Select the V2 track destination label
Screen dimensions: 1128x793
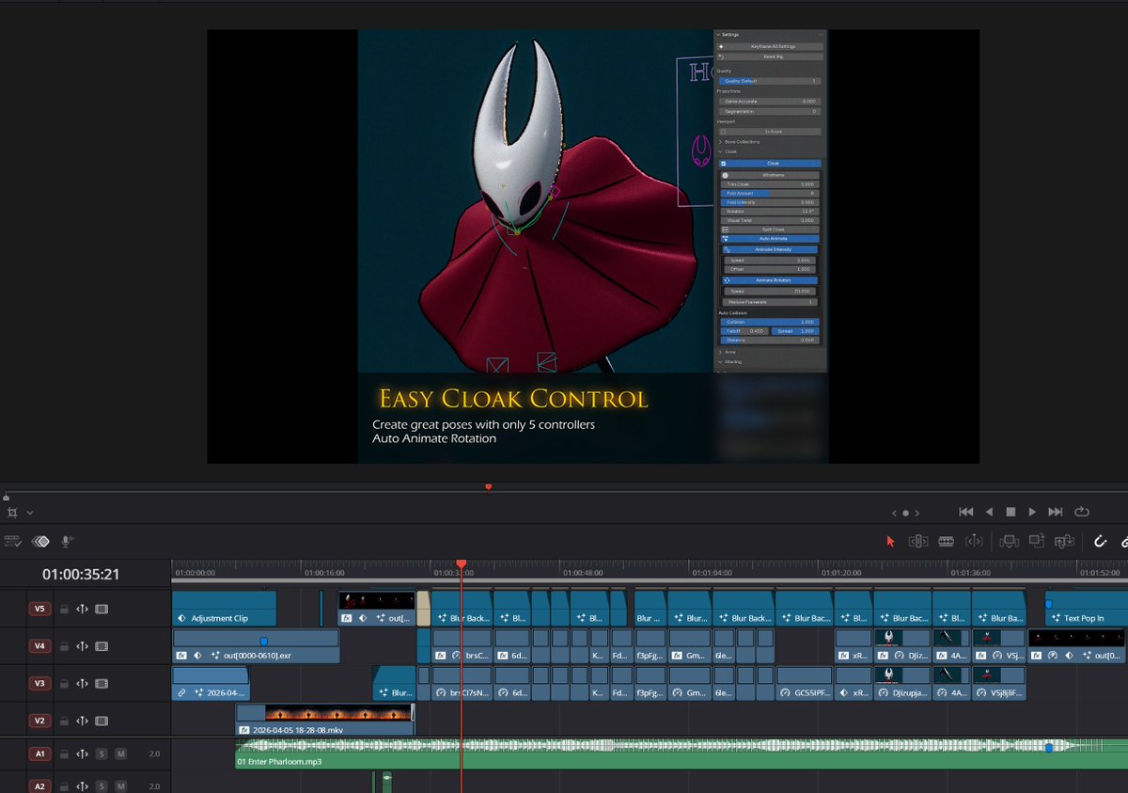click(39, 721)
